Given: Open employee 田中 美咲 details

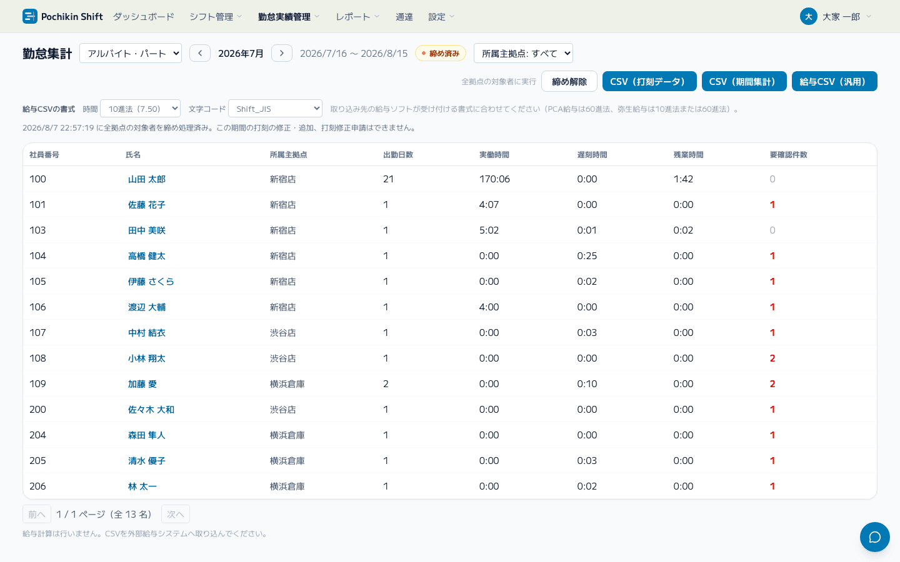Looking at the screenshot, I should point(147,230).
